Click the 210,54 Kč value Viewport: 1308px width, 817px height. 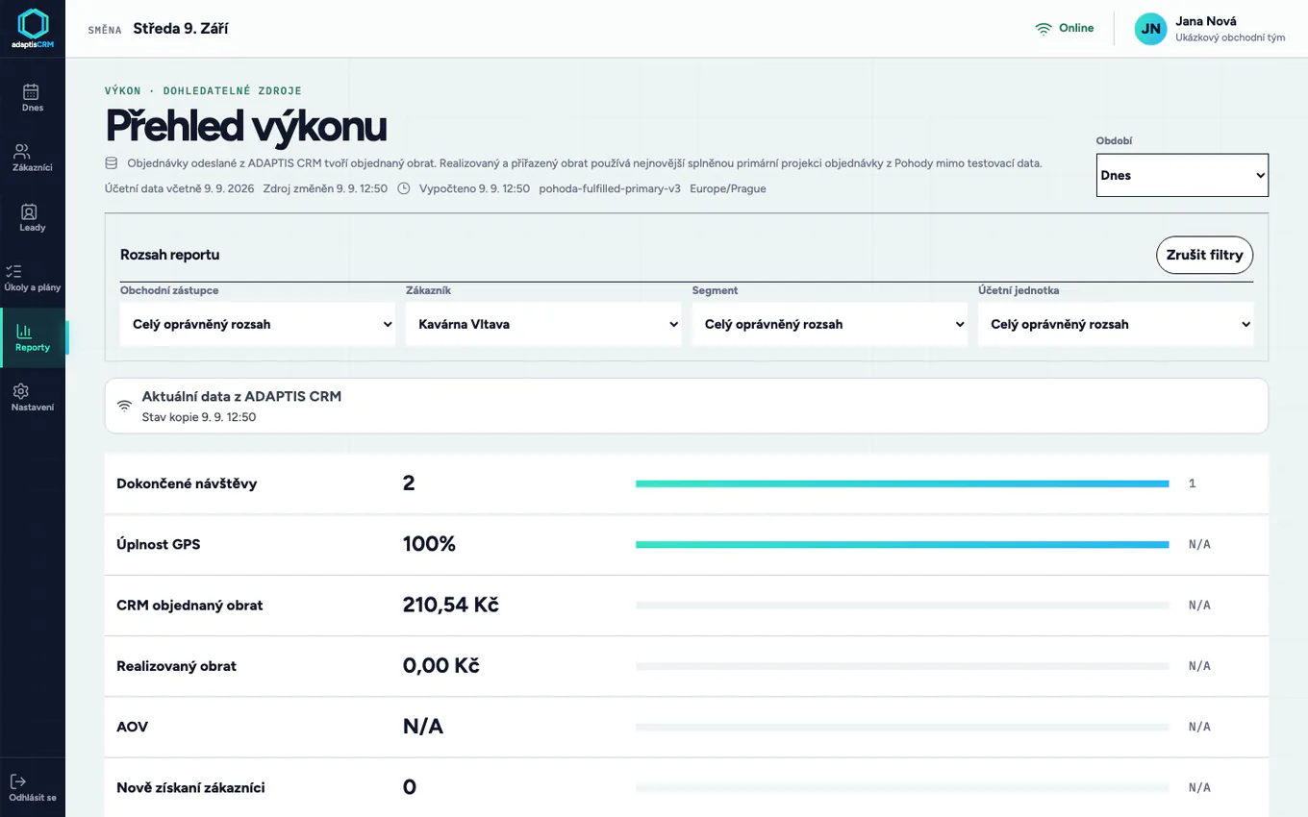[450, 605]
